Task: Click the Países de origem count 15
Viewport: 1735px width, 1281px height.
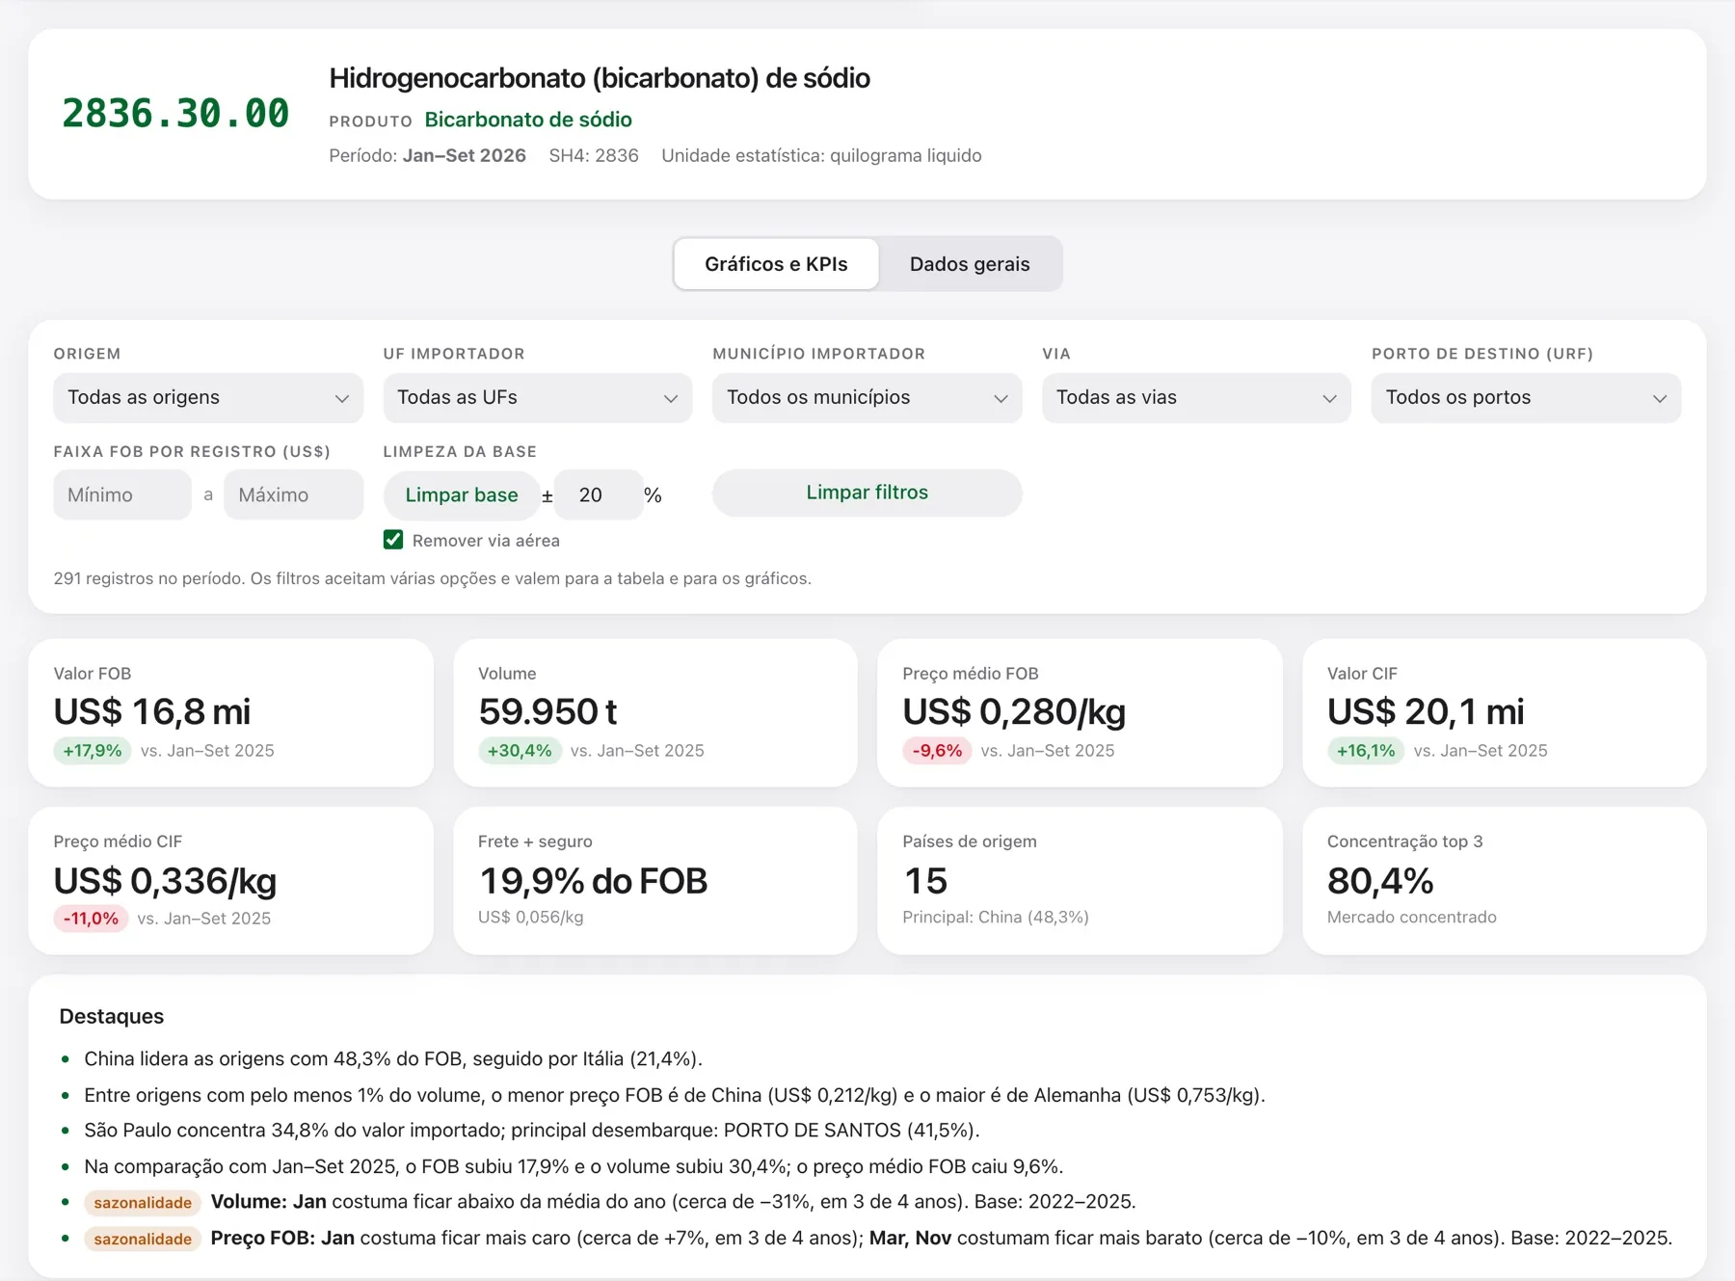Action: pyautogui.click(x=925, y=881)
